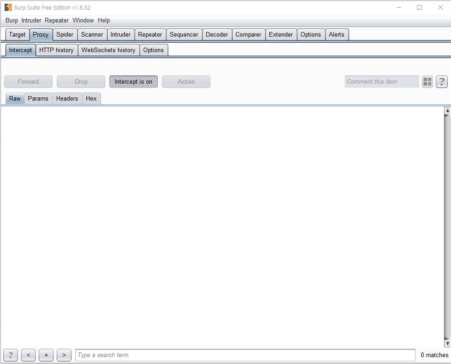Viewport: 451px width, 364px height.
Task: Switch to the Sequencer tab
Action: 184,35
